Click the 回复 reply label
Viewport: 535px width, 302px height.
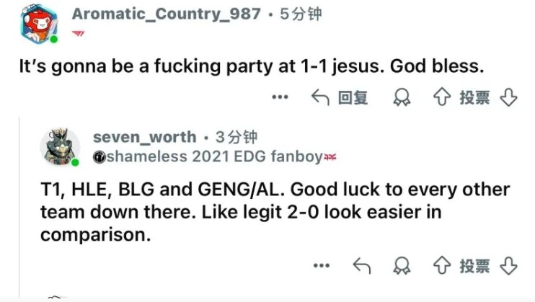353,97
